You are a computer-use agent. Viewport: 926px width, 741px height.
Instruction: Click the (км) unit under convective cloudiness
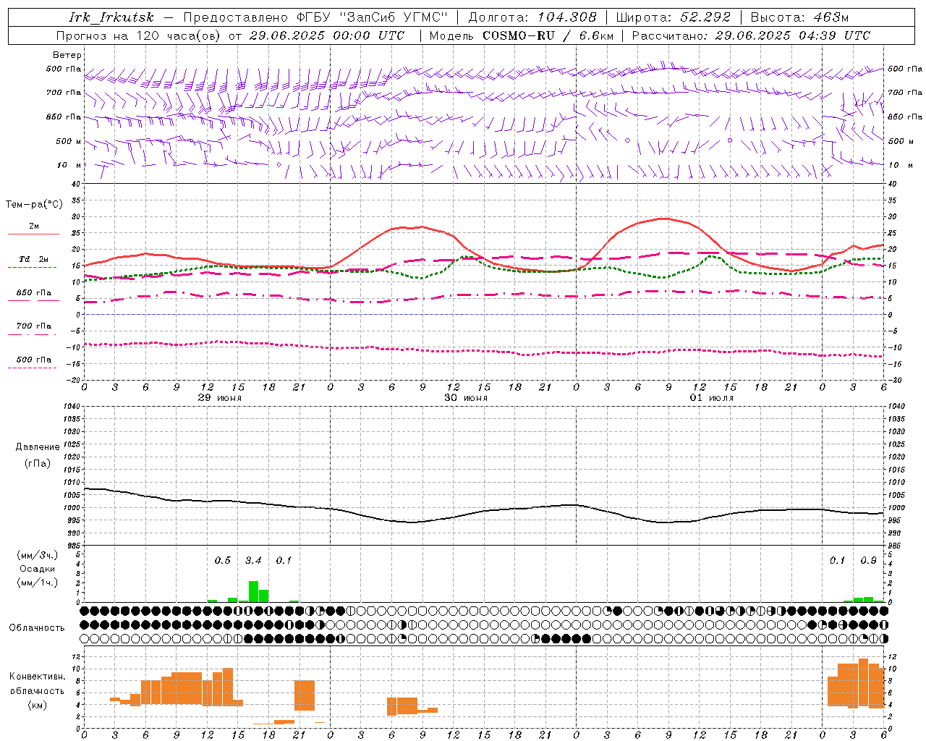click(x=38, y=705)
